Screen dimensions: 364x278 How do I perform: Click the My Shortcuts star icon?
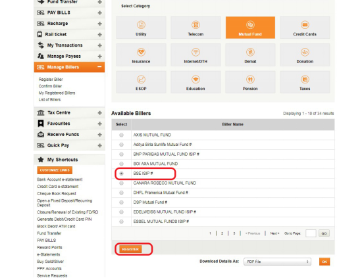[x=41, y=160]
